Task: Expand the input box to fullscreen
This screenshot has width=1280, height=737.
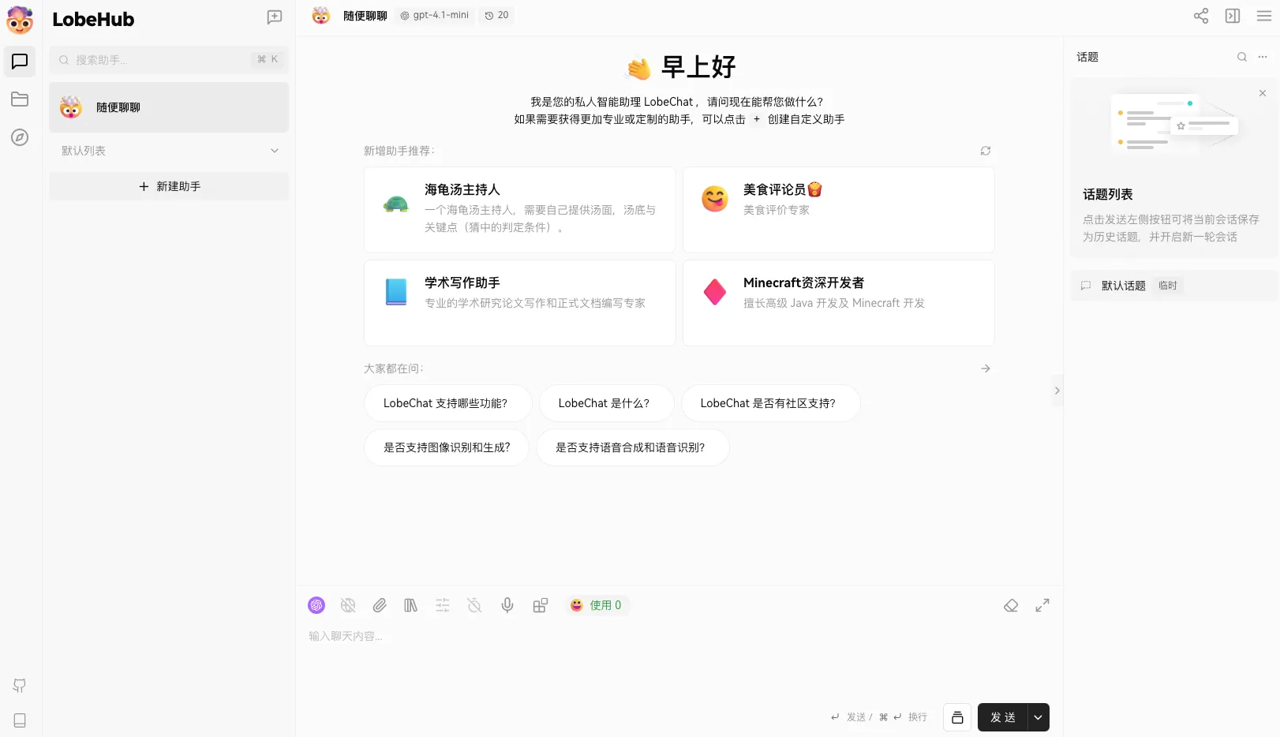Action: [1042, 605]
